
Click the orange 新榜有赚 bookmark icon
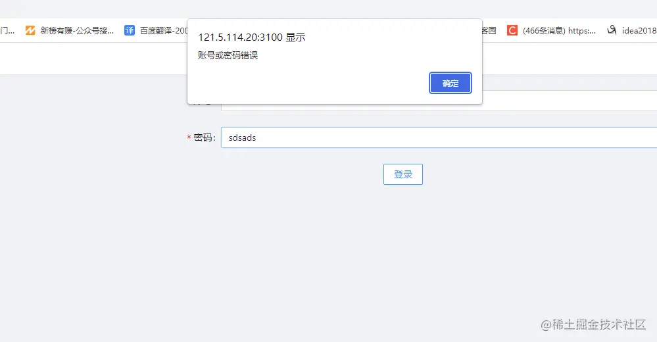pyautogui.click(x=30, y=30)
